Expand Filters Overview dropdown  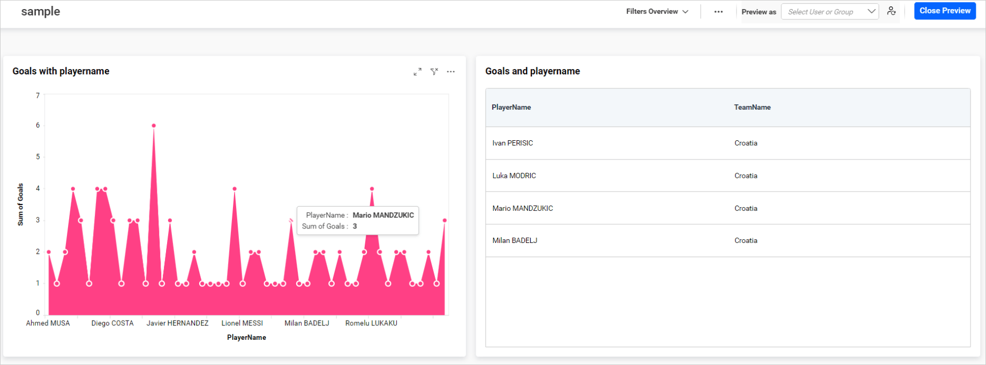click(657, 12)
